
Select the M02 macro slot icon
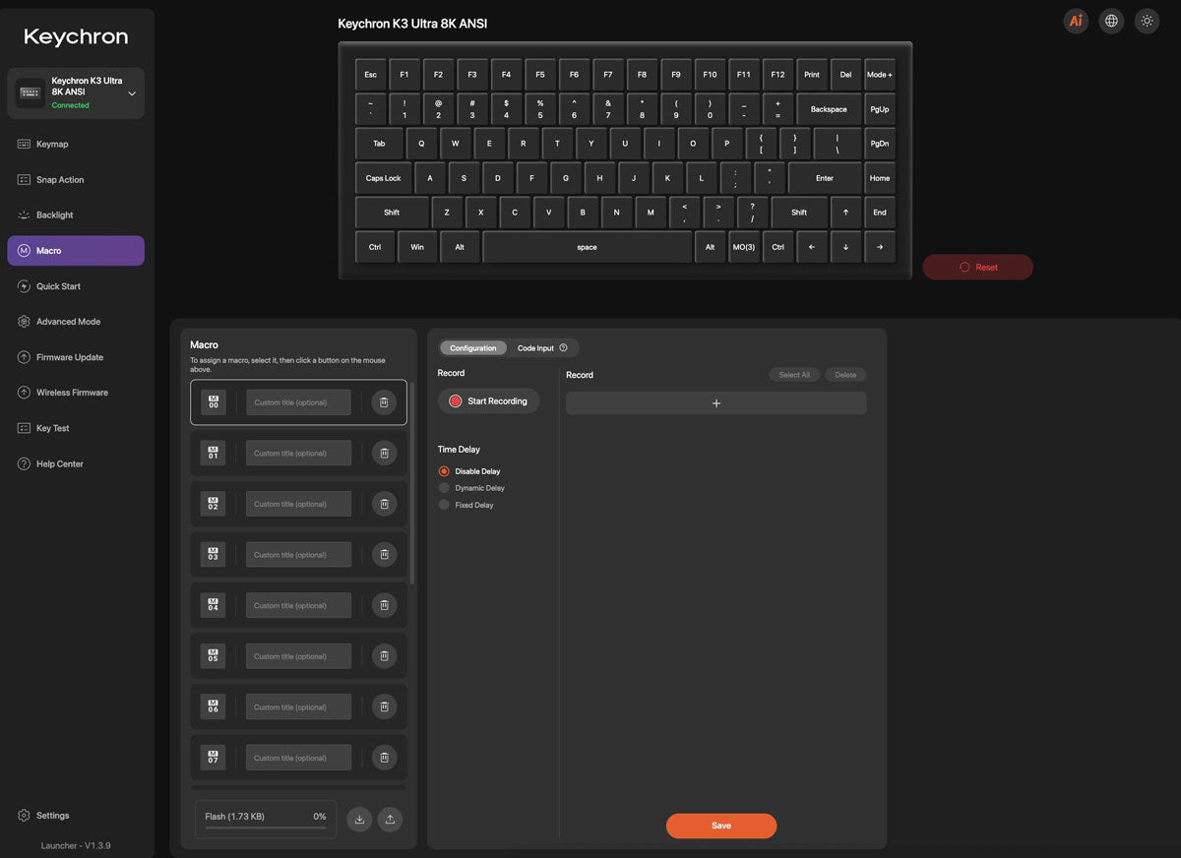214,504
